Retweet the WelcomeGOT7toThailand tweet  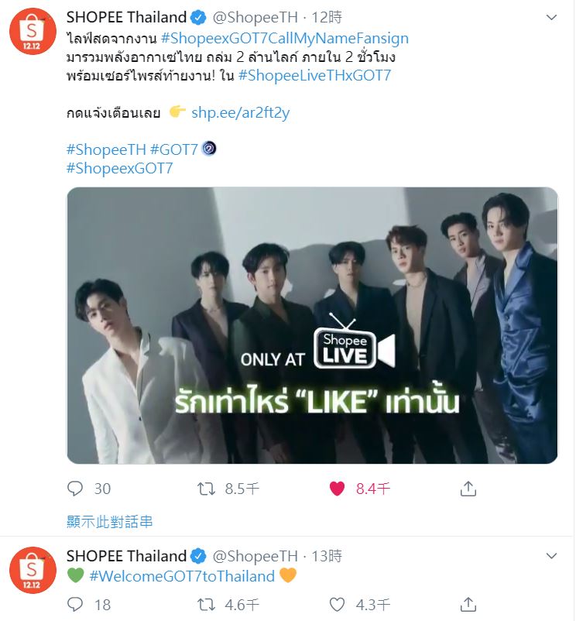(207, 605)
